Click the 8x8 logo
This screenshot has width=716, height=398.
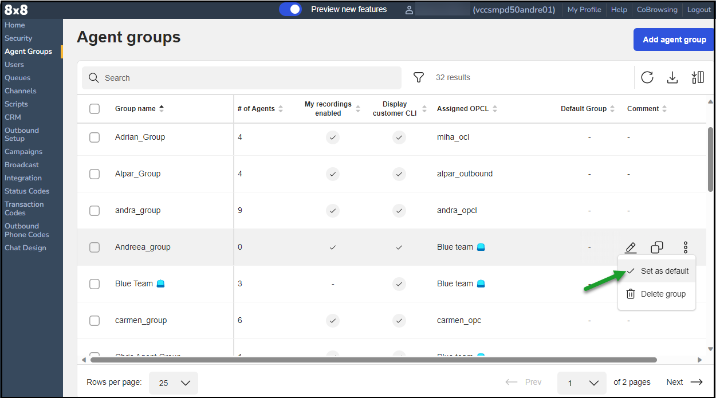point(16,10)
